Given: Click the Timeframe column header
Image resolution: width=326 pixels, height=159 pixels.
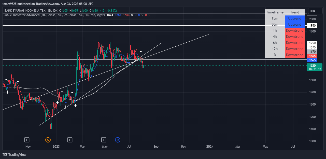Looking at the screenshot, I should pos(275,12).
